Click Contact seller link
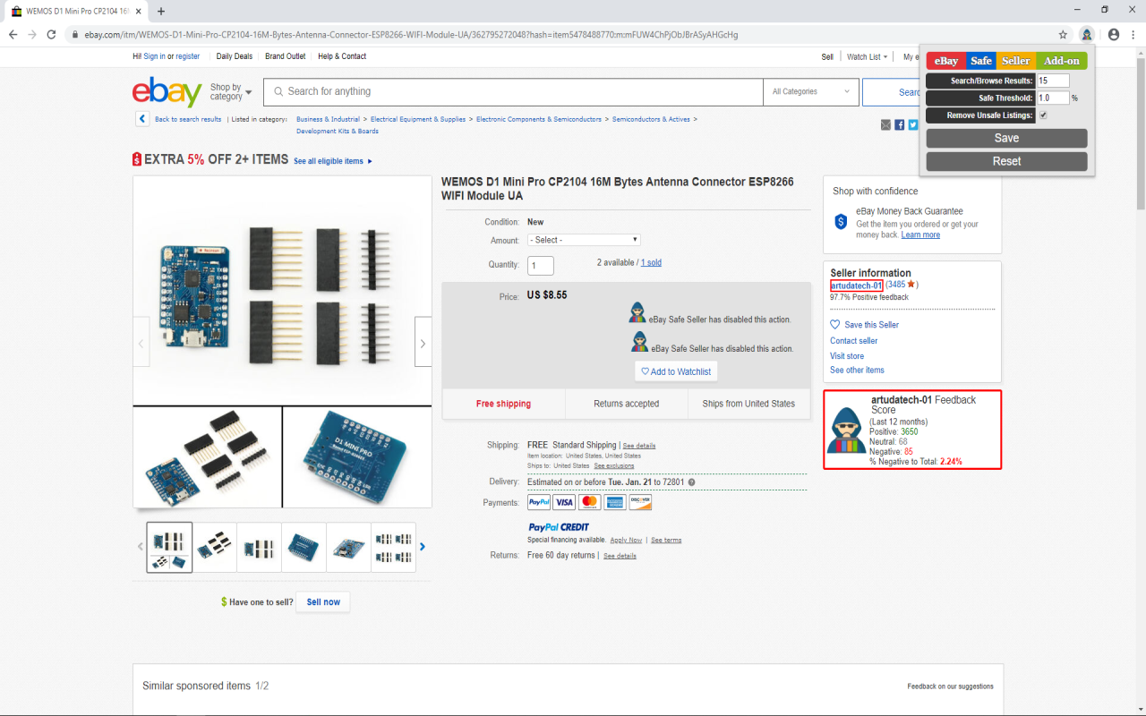Viewport: 1146px width, 716px height. coord(853,341)
